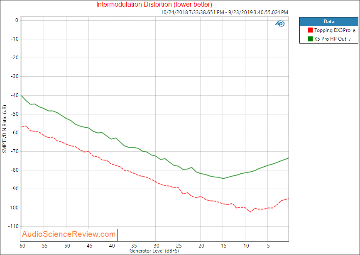This screenshot has width=360, height=255.
Task: Select the Topping DX3Pro legend label
Action: (332, 30)
